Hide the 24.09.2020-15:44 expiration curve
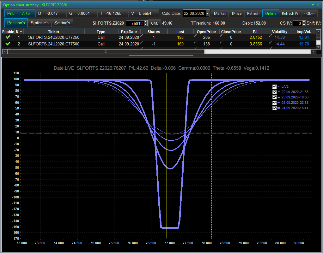Screen dimensions: 323x253 [274, 108]
